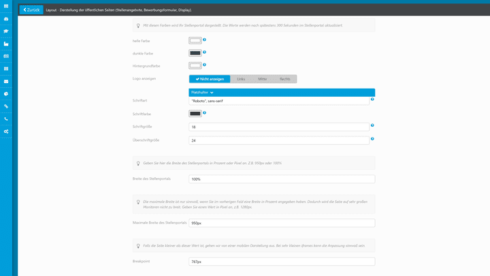490x276 pixels.
Task: Open the dunkle Farbe color swatch
Action: click(195, 53)
